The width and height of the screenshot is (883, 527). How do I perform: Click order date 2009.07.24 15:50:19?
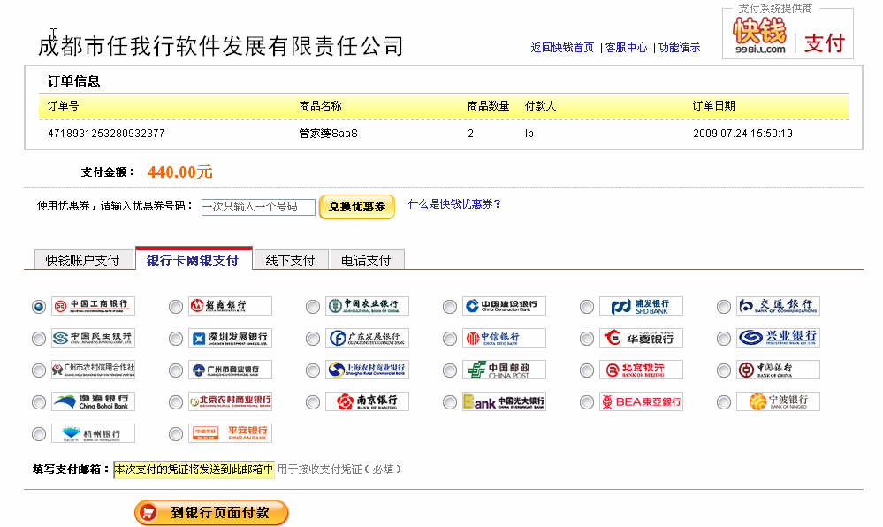742,134
